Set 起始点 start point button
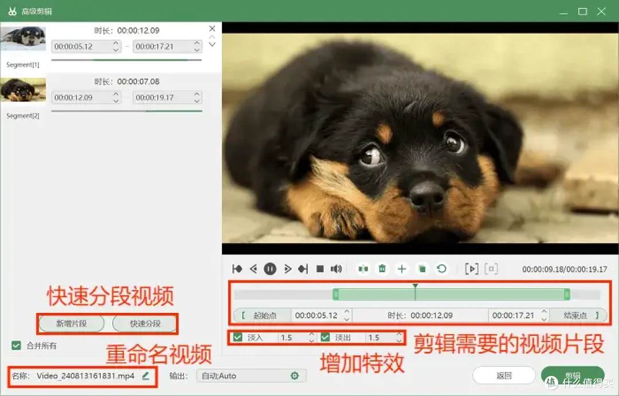 coord(263,315)
